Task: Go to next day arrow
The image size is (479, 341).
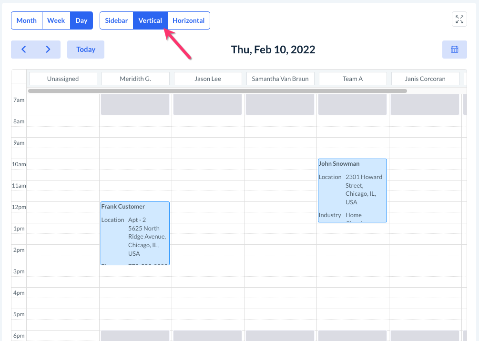Action: (48, 50)
